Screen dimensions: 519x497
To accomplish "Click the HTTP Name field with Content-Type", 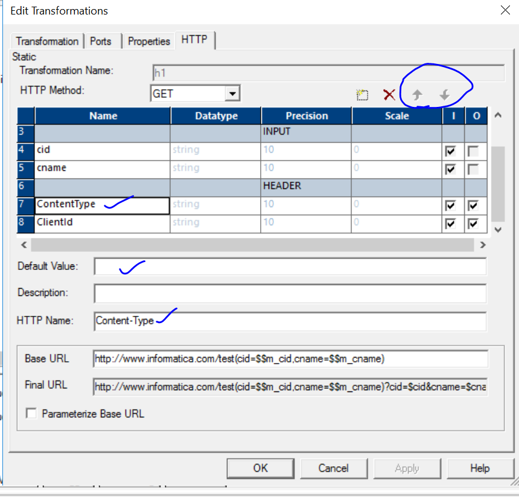I will pos(290,321).
